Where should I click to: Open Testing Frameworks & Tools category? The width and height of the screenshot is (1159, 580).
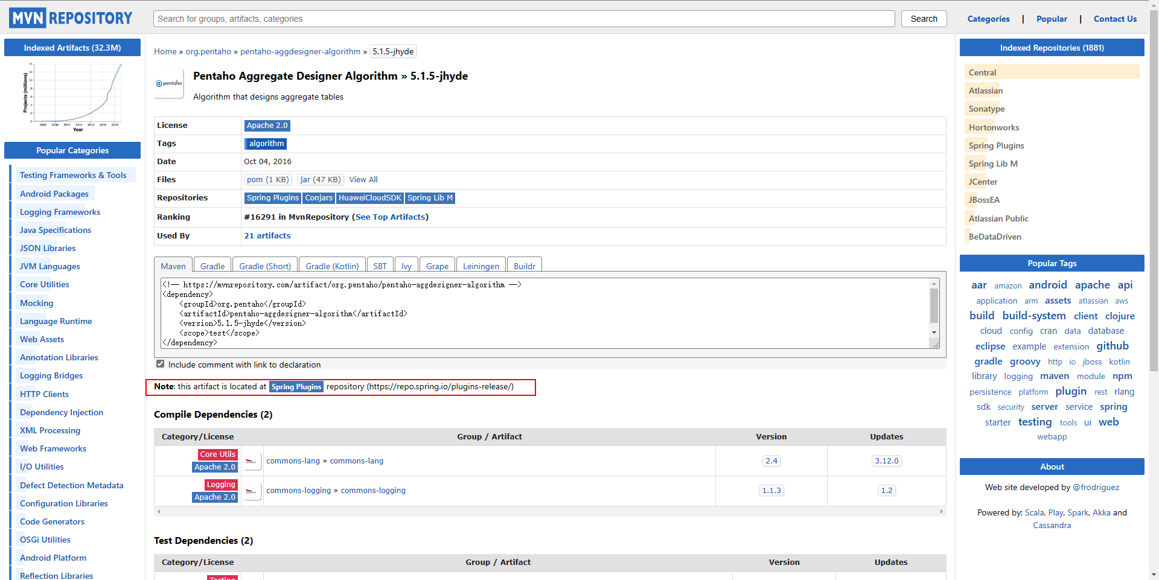tap(73, 176)
